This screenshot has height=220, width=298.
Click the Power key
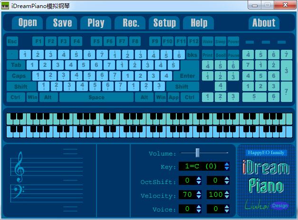[x=233, y=41]
